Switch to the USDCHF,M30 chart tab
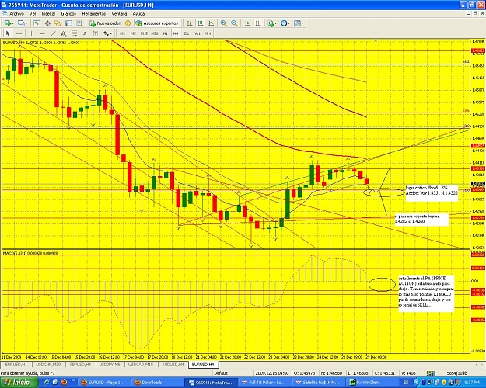Viewport: 486px width, 388px height. [x=48, y=365]
